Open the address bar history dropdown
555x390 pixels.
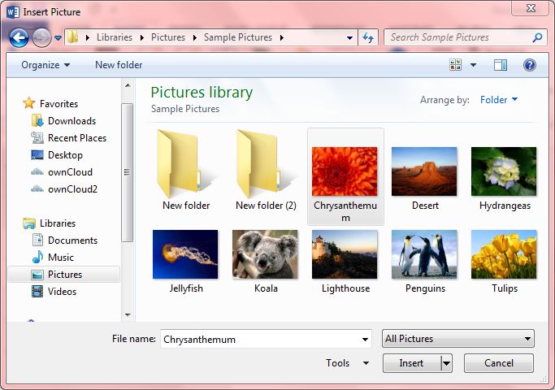[x=349, y=37]
